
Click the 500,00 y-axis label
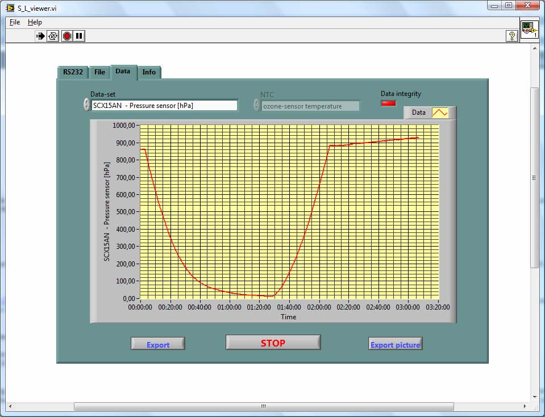126,212
